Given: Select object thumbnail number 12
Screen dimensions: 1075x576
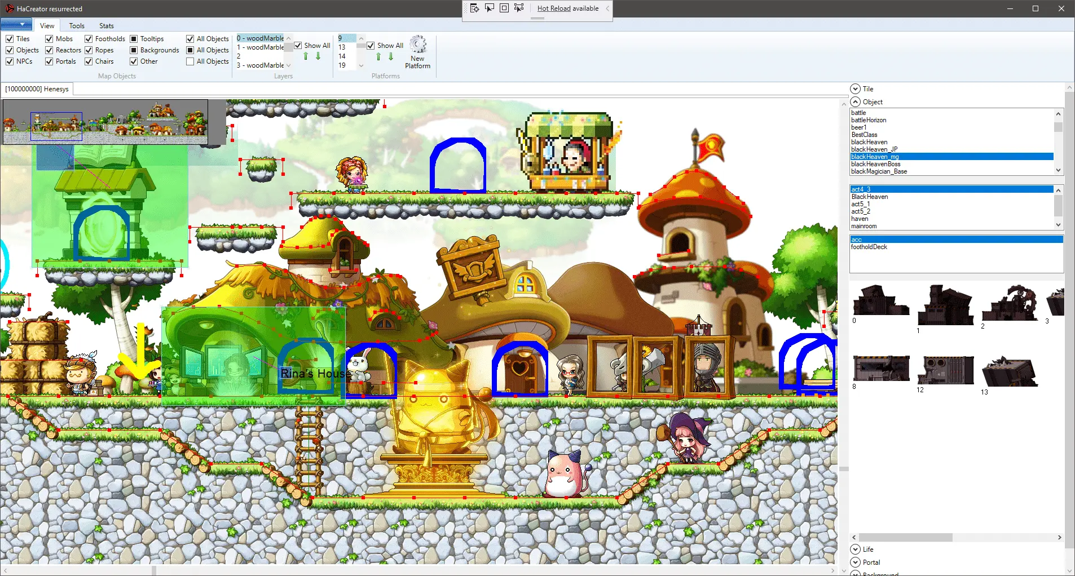Looking at the screenshot, I should point(946,370).
